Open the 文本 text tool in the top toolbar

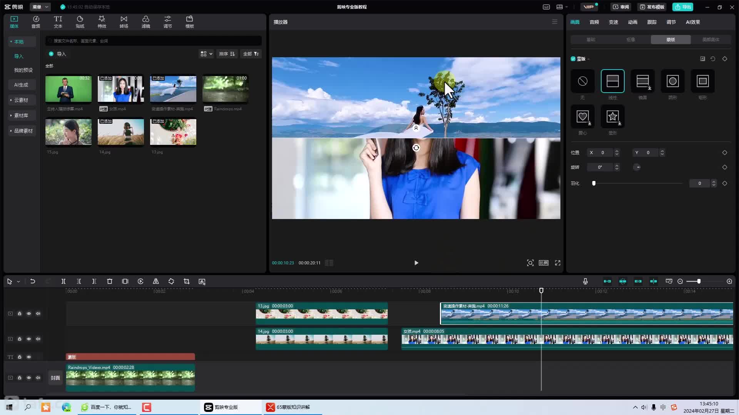point(58,22)
